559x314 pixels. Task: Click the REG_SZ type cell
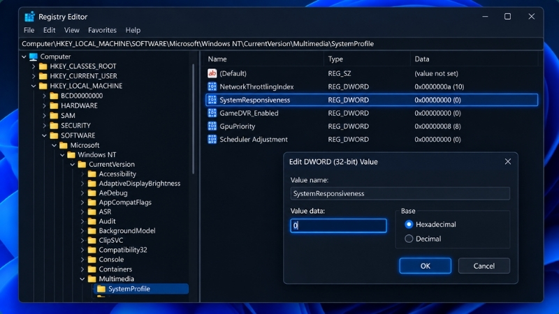point(340,73)
